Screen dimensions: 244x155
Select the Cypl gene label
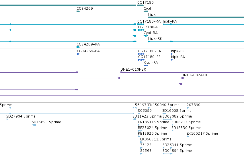point(147,9)
